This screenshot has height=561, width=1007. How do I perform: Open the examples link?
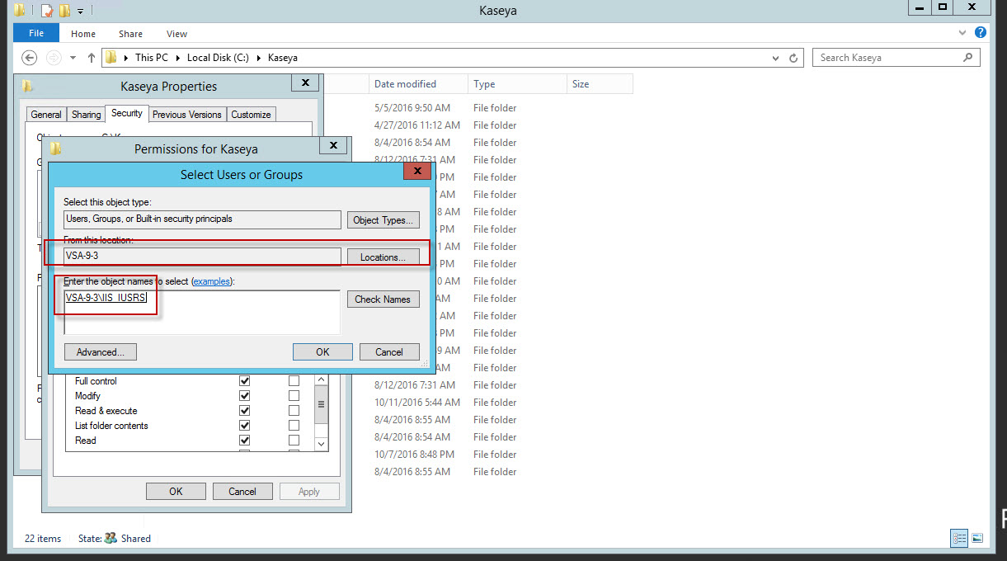coord(212,281)
